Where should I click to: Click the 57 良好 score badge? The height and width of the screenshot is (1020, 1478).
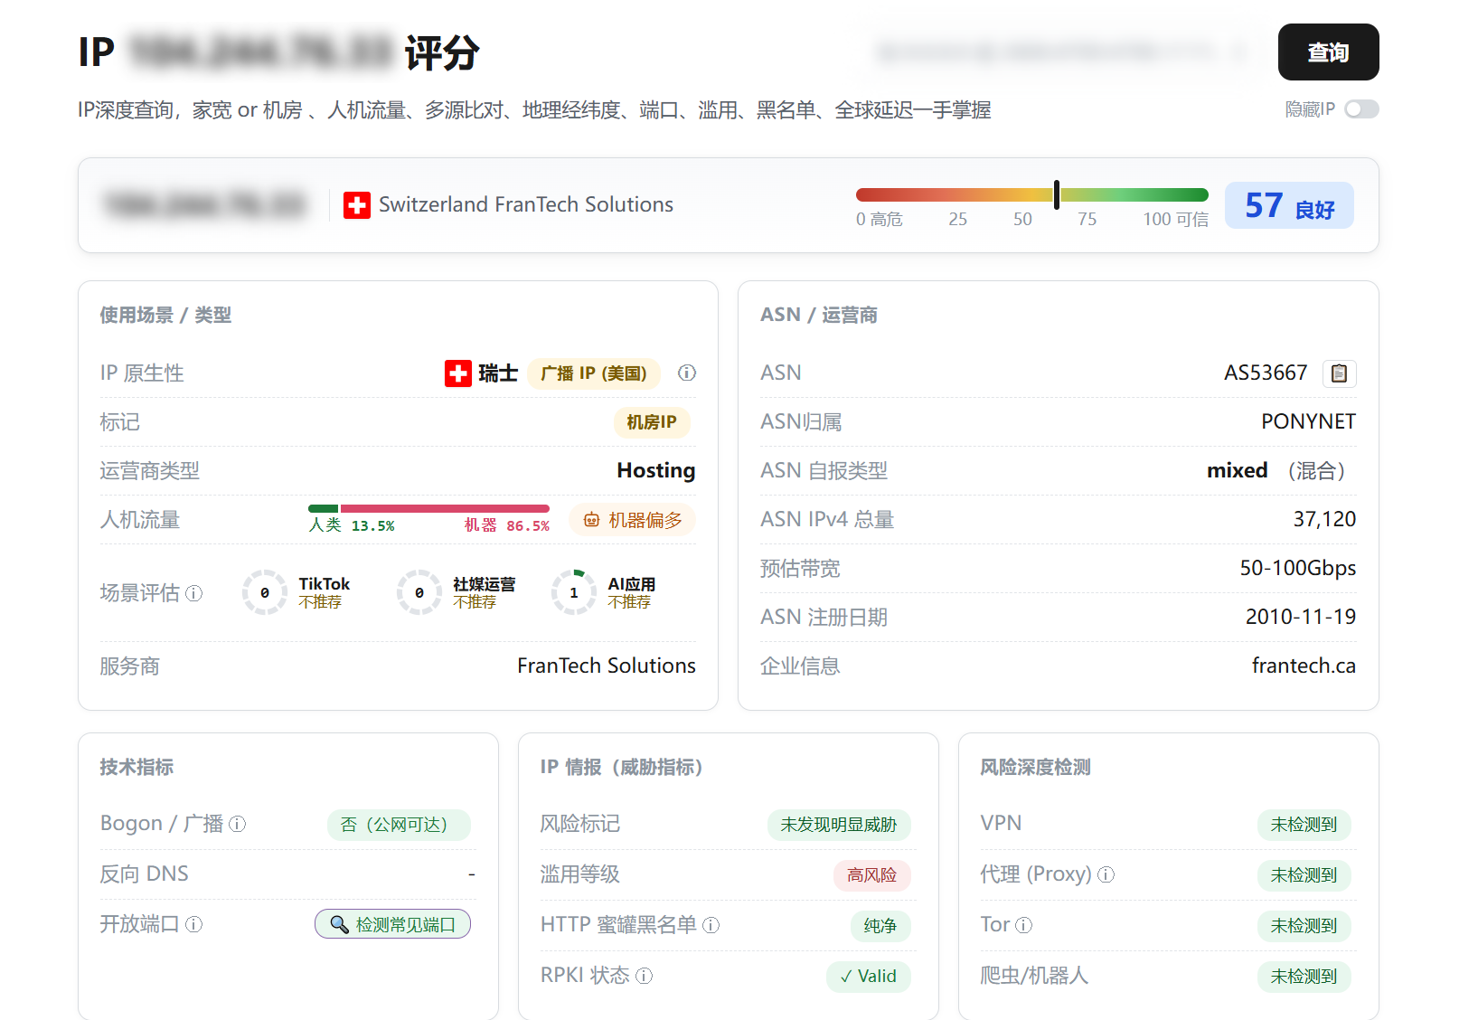coord(1289,205)
